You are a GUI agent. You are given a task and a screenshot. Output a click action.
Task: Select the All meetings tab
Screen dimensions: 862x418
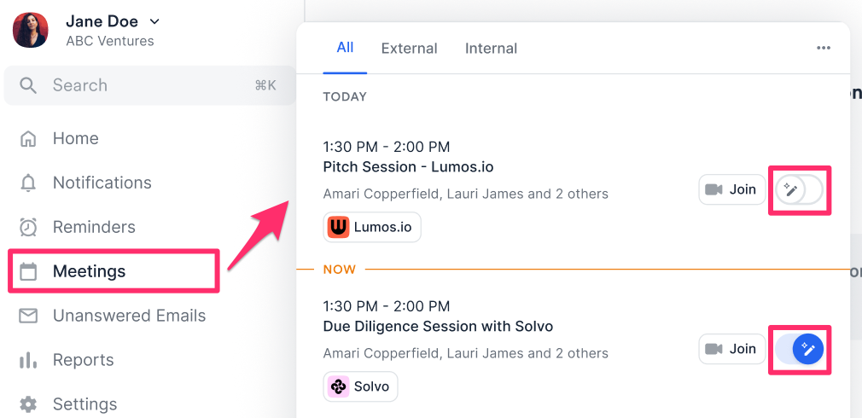[345, 48]
